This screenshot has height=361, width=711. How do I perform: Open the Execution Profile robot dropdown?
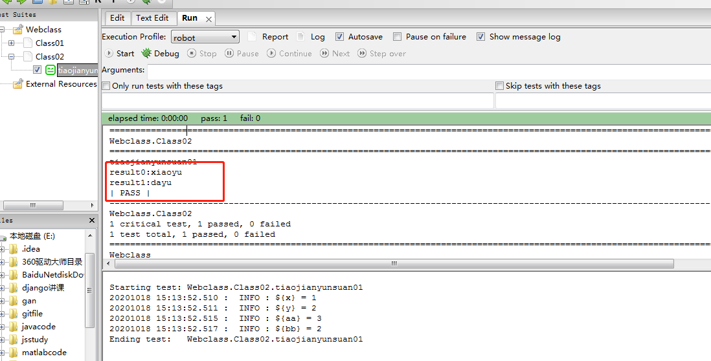pos(205,37)
